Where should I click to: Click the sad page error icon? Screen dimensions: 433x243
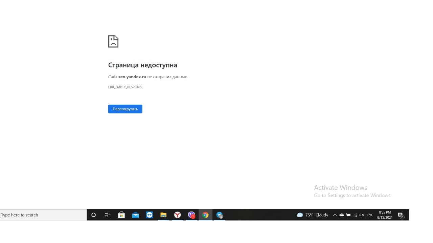pos(113,41)
